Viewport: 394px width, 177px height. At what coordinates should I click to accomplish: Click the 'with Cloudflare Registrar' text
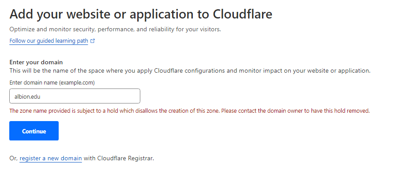coord(119,158)
